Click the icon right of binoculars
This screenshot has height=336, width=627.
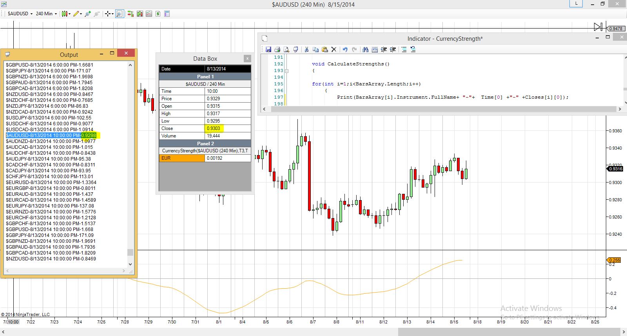pos(375,49)
